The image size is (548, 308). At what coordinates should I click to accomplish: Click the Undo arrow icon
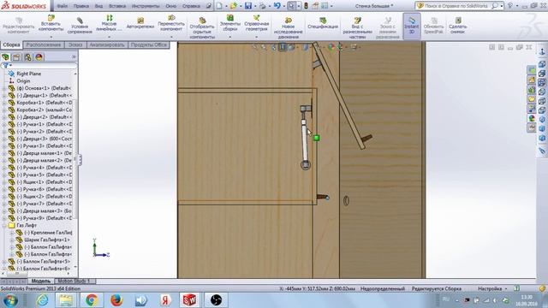[277, 6]
